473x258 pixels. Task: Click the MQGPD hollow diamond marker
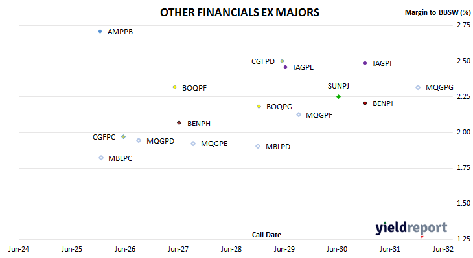[x=139, y=140]
